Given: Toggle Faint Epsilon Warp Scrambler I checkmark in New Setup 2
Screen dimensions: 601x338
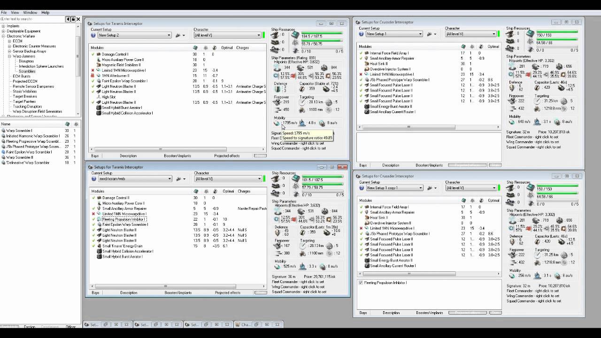Looking at the screenshot, I should tap(93, 81).
